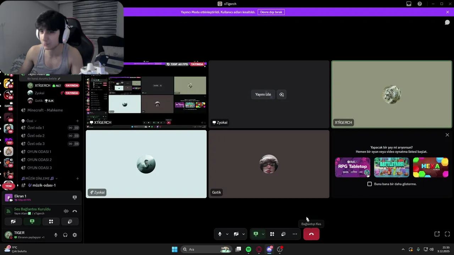Open the XTİGERCH shared screen stream tile

point(146,94)
